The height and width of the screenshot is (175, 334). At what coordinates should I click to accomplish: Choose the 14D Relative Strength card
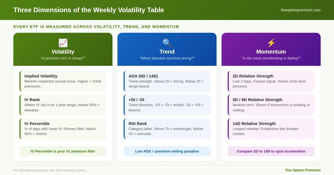pos(271,129)
